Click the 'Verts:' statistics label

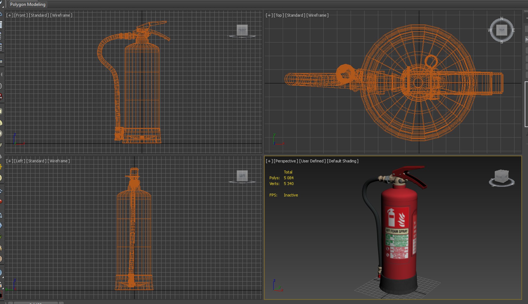(274, 184)
